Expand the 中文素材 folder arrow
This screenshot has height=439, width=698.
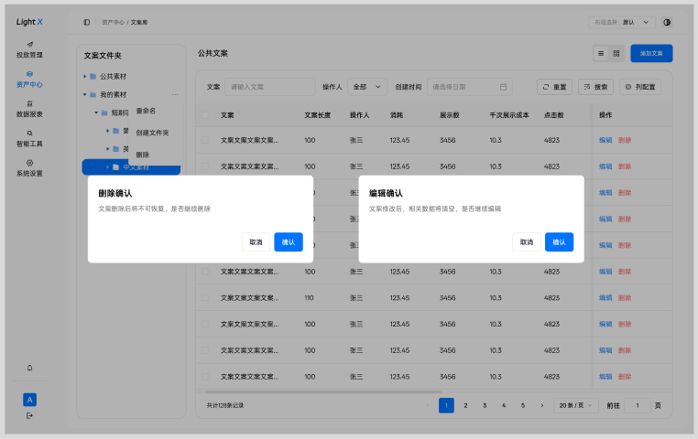click(x=108, y=167)
